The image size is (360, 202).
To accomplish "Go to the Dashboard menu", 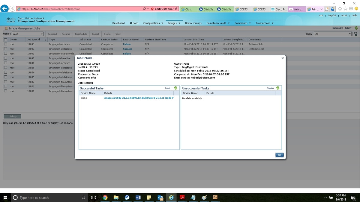I will (x=118, y=23).
